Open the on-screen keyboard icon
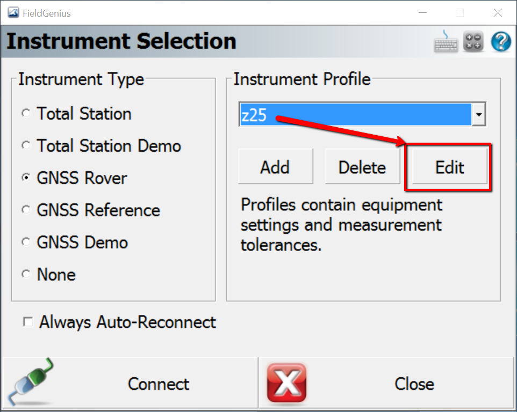This screenshot has width=517, height=412. pos(446,42)
